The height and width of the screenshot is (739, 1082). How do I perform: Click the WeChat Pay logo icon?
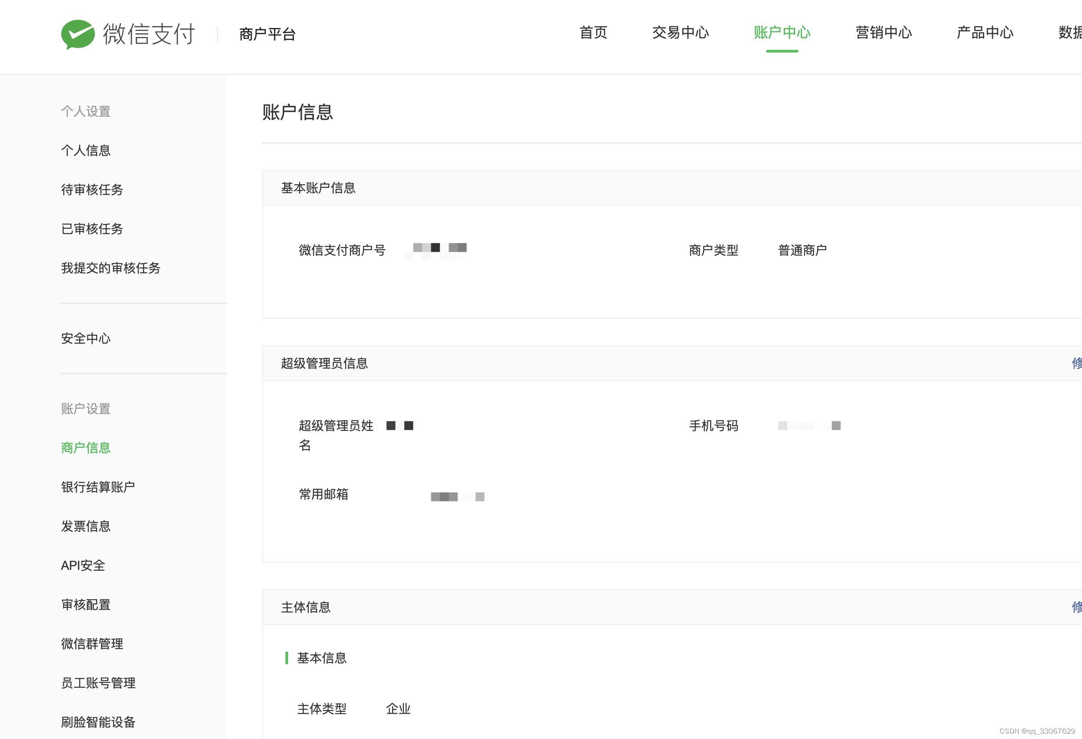pyautogui.click(x=78, y=34)
